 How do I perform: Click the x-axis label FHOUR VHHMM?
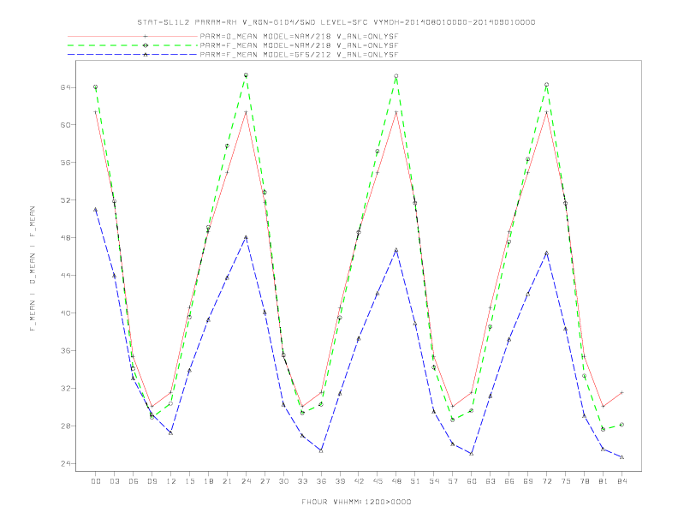(356, 502)
